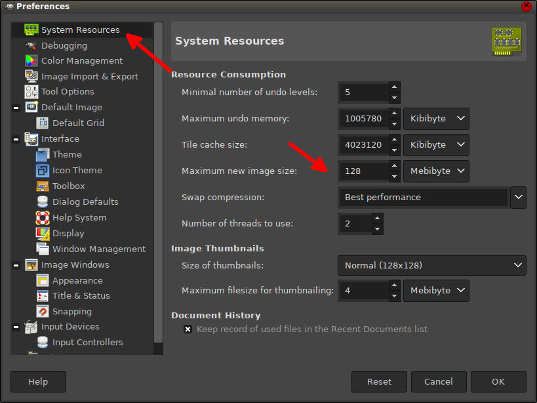Open the Title & Status page

[81, 295]
